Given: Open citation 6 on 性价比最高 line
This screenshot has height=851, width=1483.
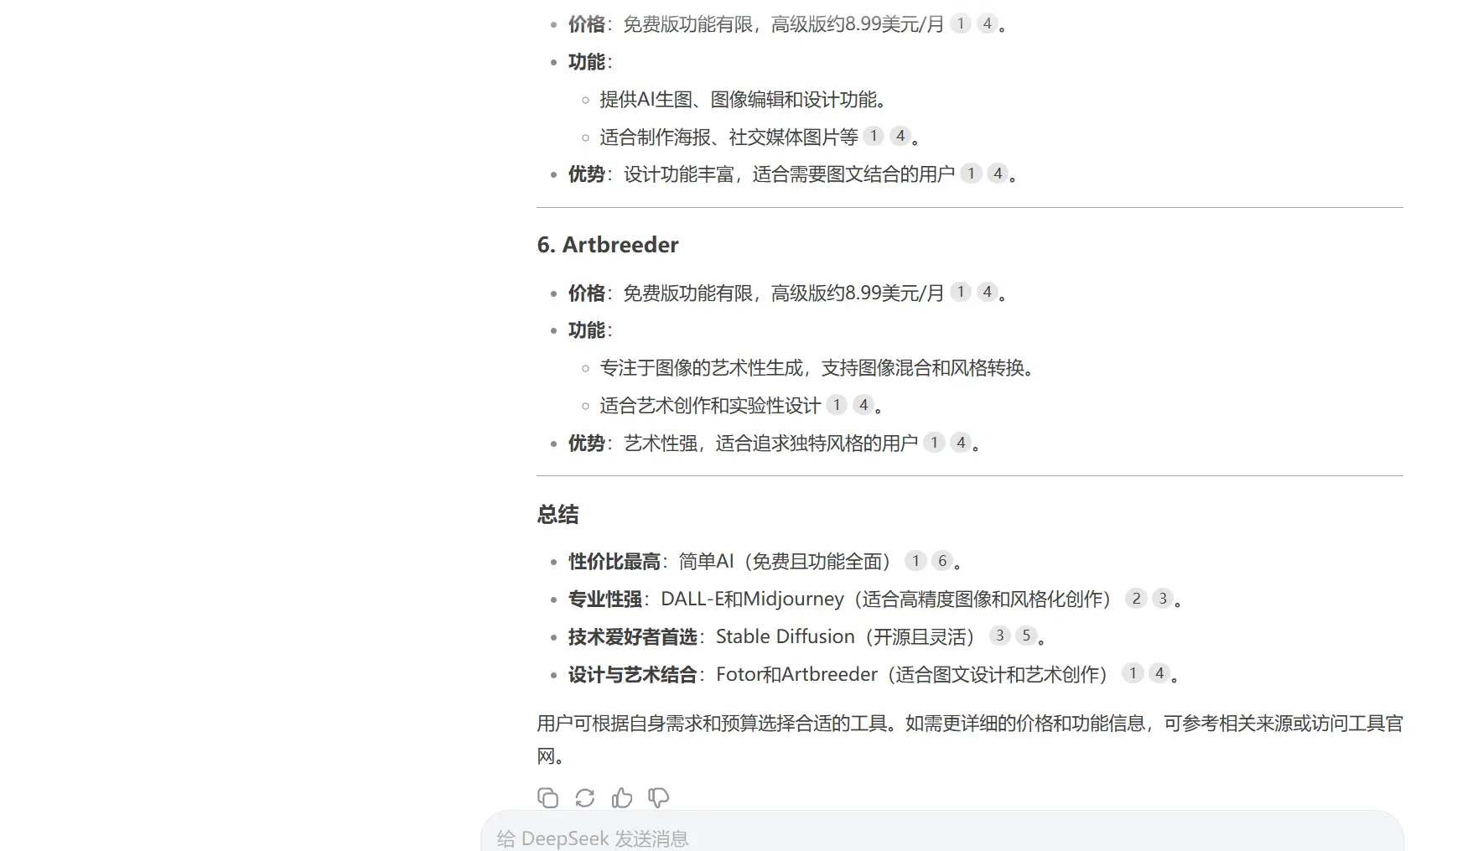Looking at the screenshot, I should coord(942,560).
